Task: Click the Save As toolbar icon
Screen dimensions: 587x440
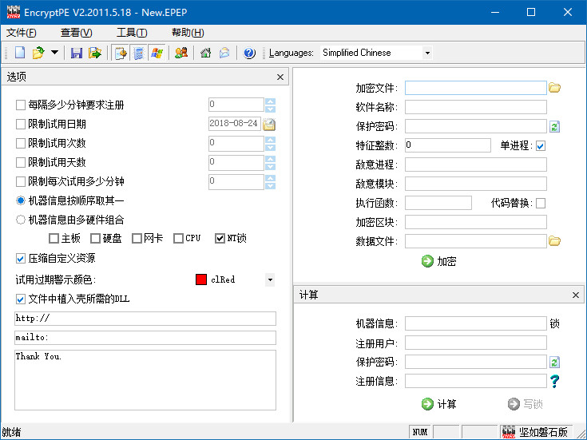Action: pos(95,53)
